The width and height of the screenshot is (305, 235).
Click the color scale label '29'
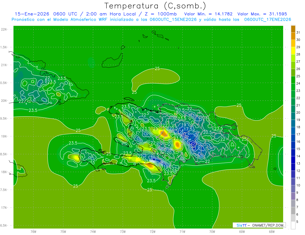298,47
